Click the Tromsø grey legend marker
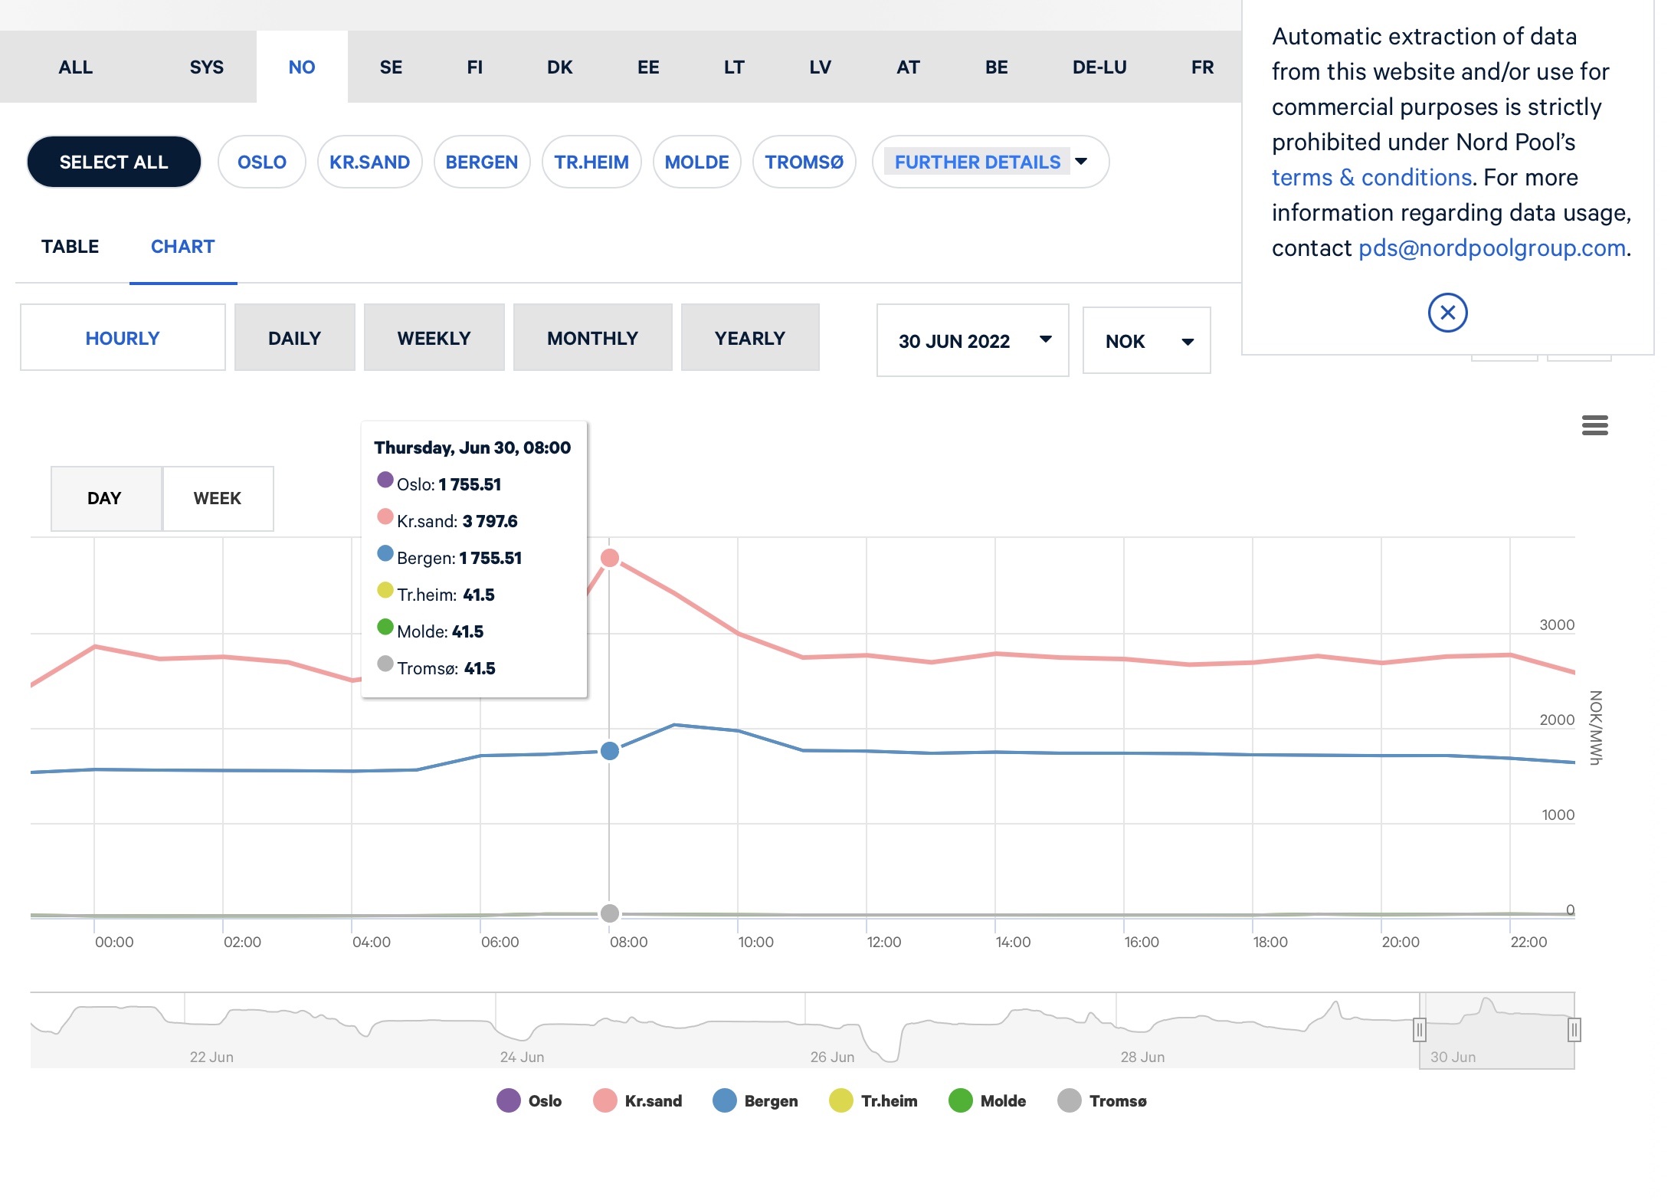Screen dimensions: 1671x1200 click(1069, 1100)
